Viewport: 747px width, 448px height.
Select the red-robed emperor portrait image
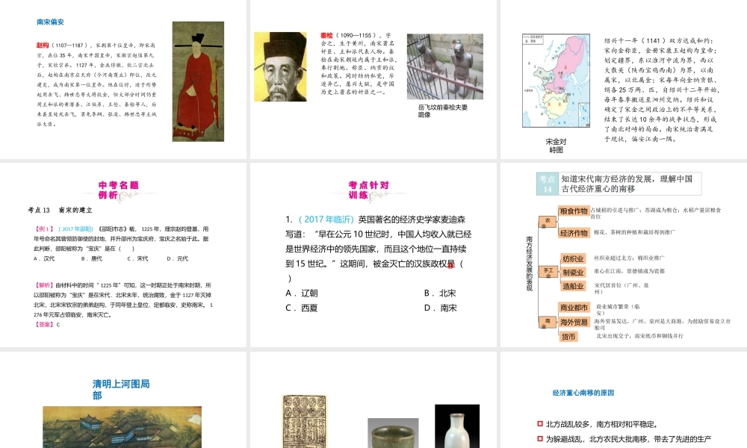[198, 81]
